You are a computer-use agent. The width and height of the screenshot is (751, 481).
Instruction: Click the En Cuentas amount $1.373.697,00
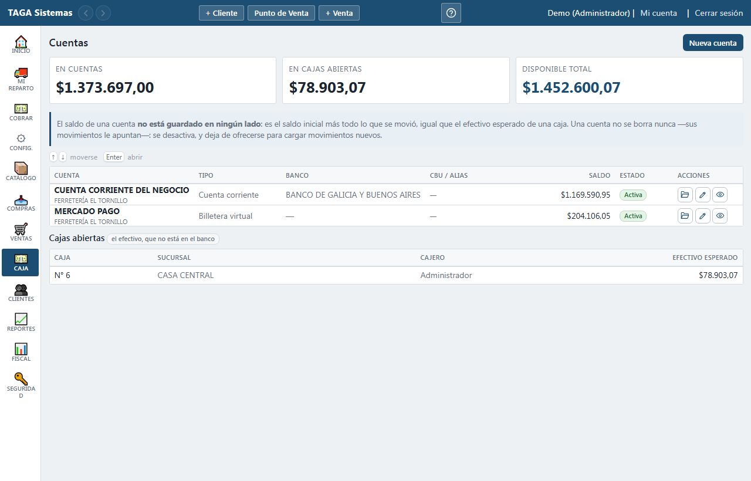(x=105, y=87)
